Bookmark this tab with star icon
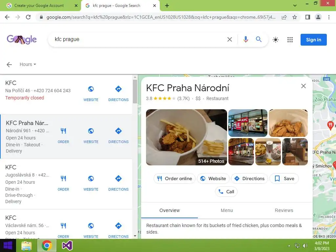Viewport: 336px width, 252px height. (295, 17)
